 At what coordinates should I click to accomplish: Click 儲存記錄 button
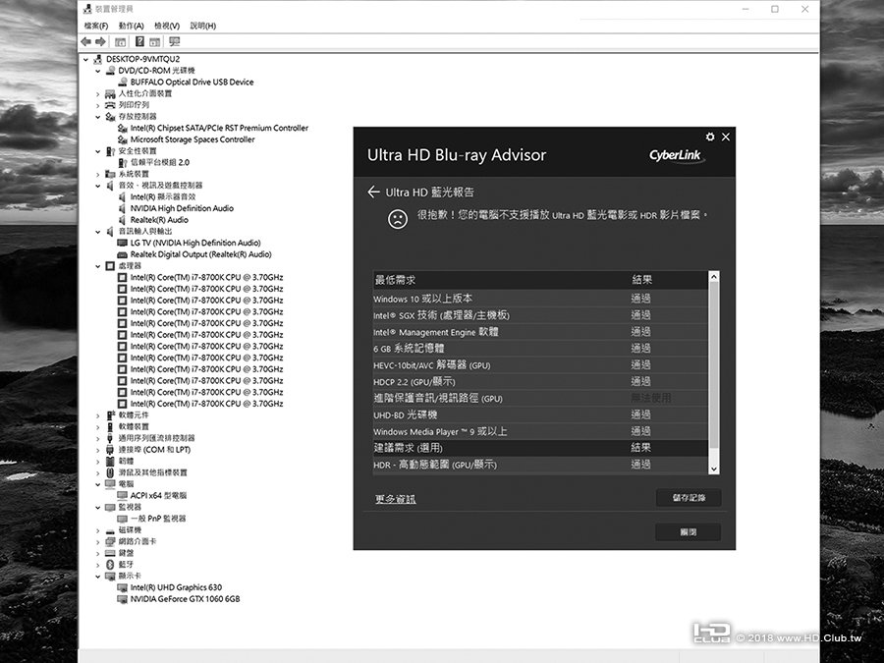[x=689, y=498]
